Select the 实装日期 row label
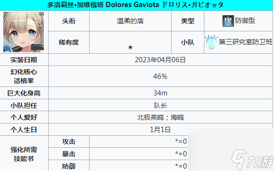 [x=24, y=60]
